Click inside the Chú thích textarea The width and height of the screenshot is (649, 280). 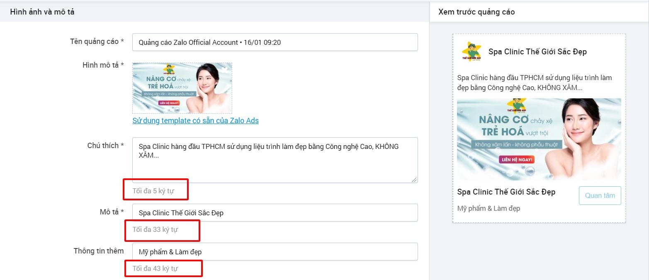pyautogui.click(x=275, y=160)
